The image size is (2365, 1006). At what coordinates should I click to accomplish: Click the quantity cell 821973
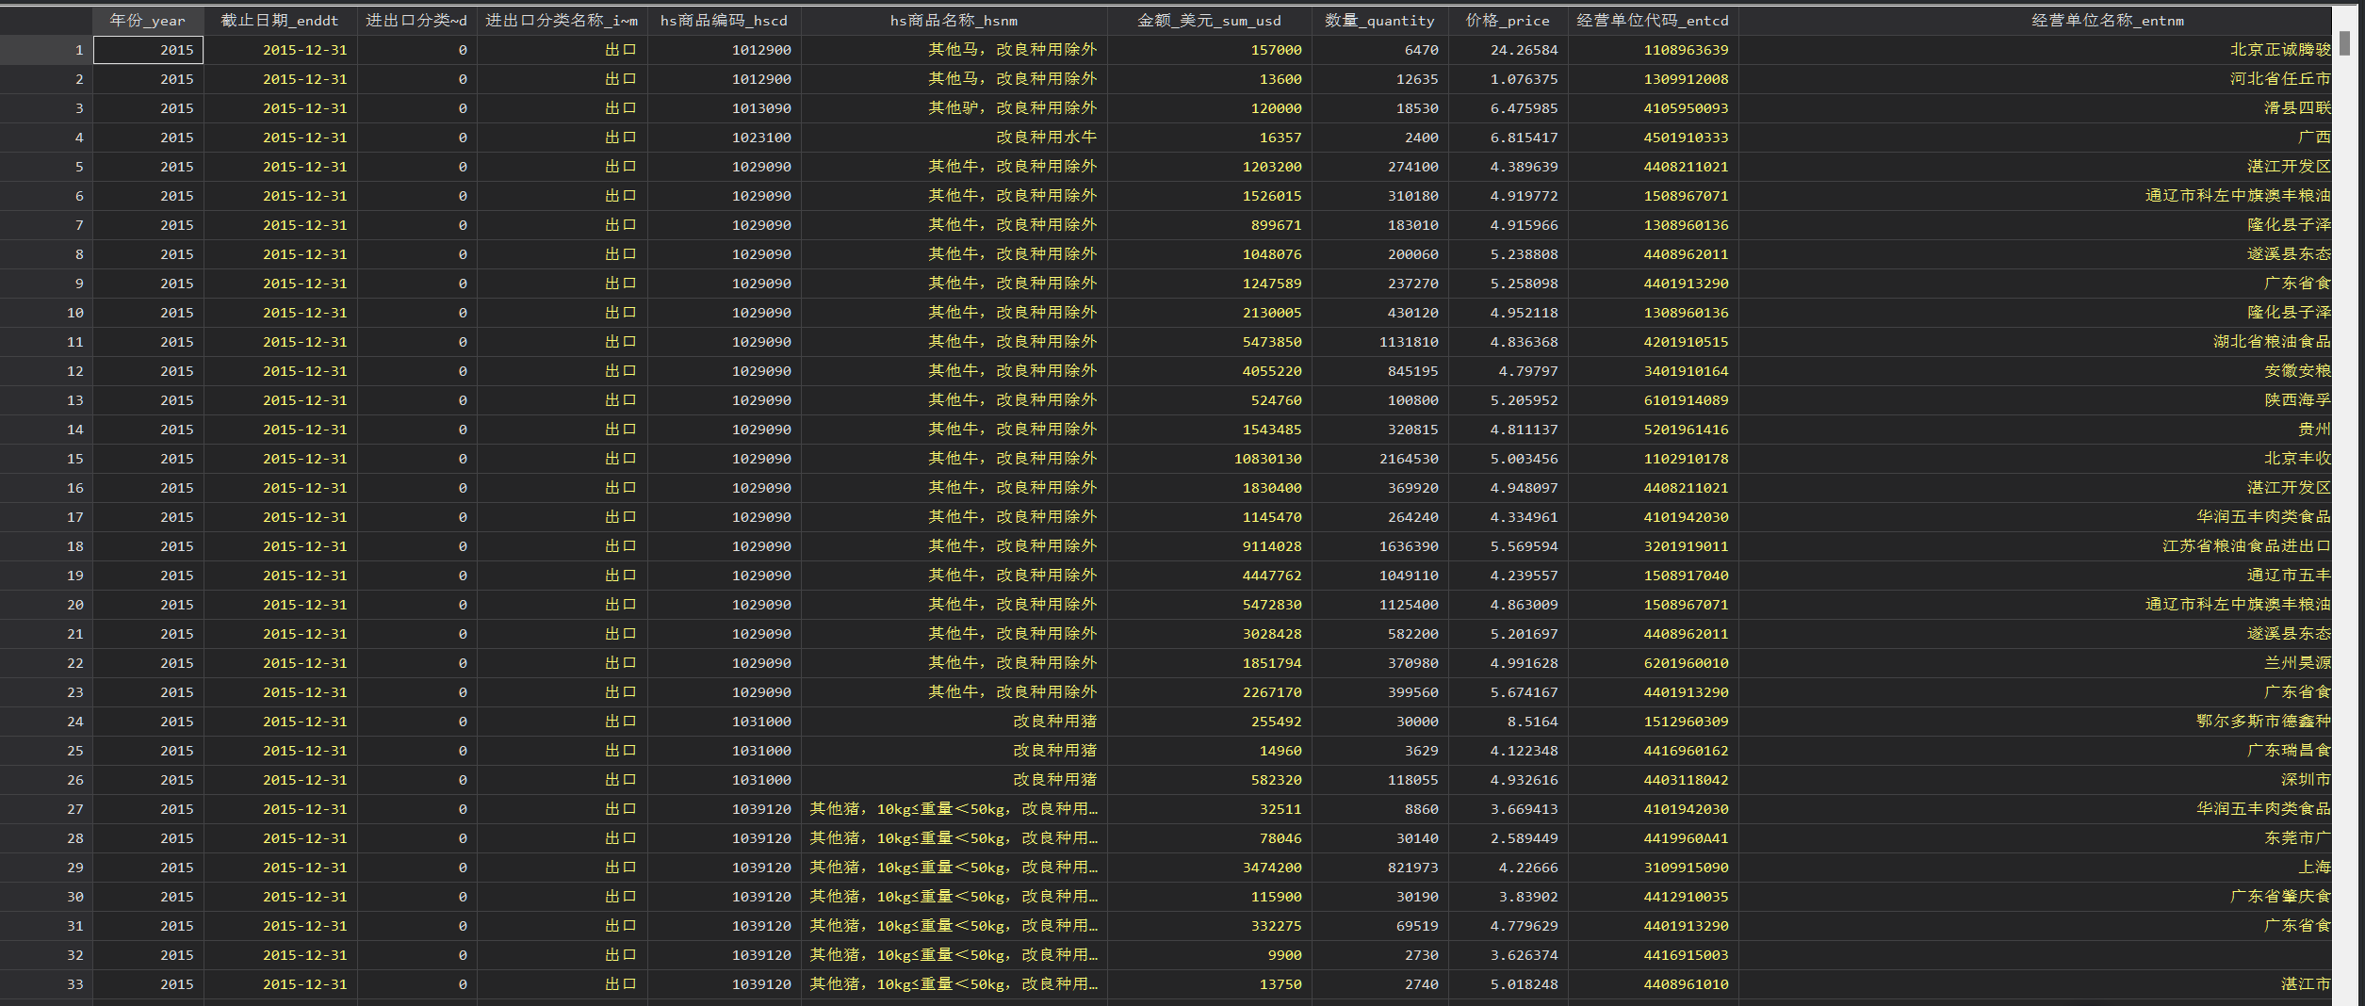[x=1379, y=868]
